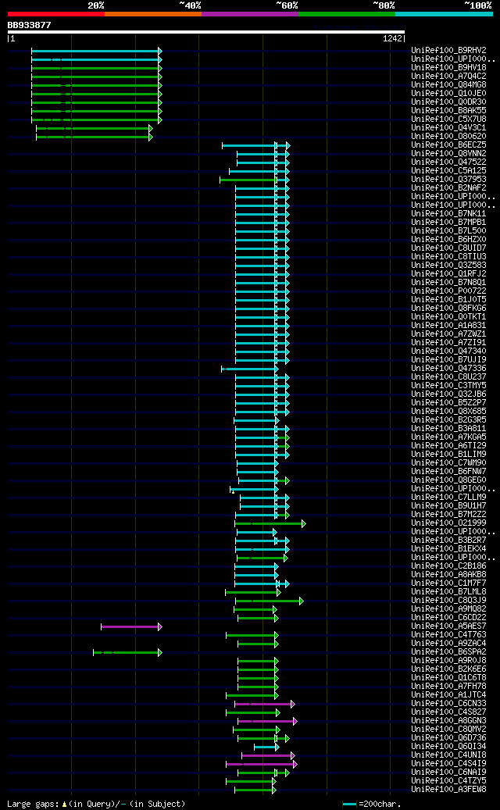The width and height of the screenshot is (500, 810).
Task: Select the UniRef100_Q4V3C1 label
Action: coord(448,127)
